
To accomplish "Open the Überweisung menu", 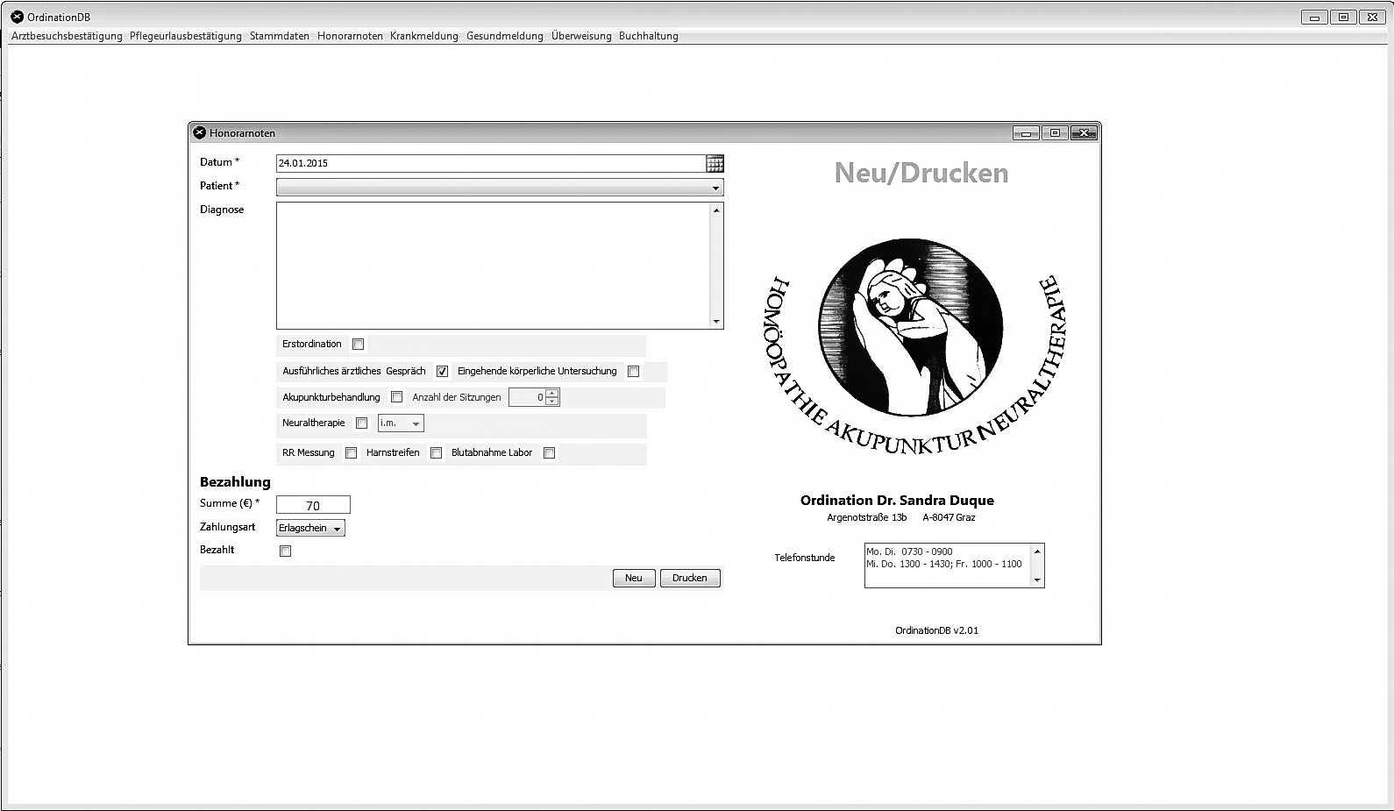I will tap(581, 36).
